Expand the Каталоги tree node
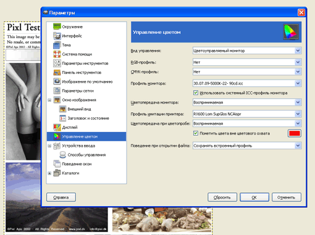This screenshot has height=235, width=315. point(49,173)
